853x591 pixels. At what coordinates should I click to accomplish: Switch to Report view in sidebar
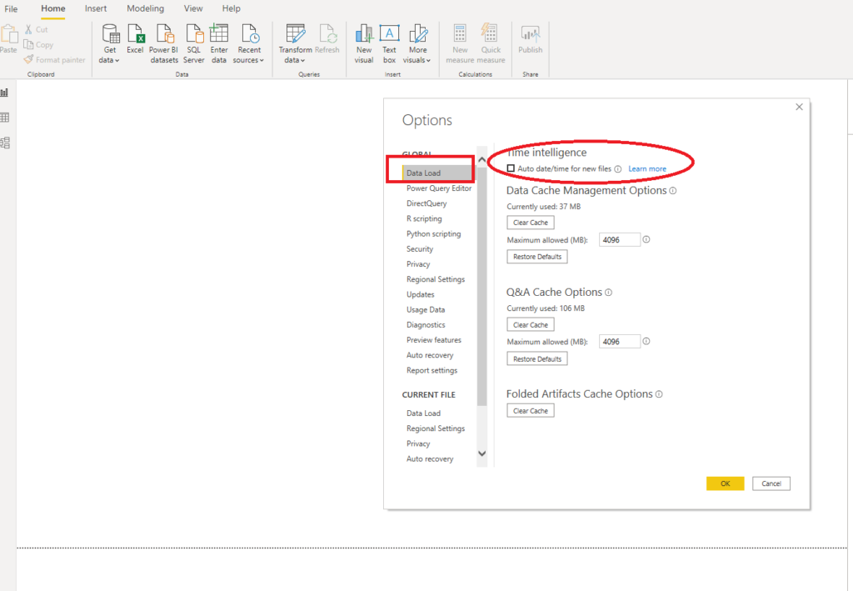pyautogui.click(x=5, y=93)
